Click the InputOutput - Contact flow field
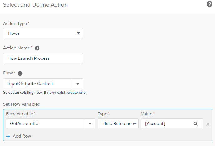Viewport: 215px width, 146px height. coord(38,83)
